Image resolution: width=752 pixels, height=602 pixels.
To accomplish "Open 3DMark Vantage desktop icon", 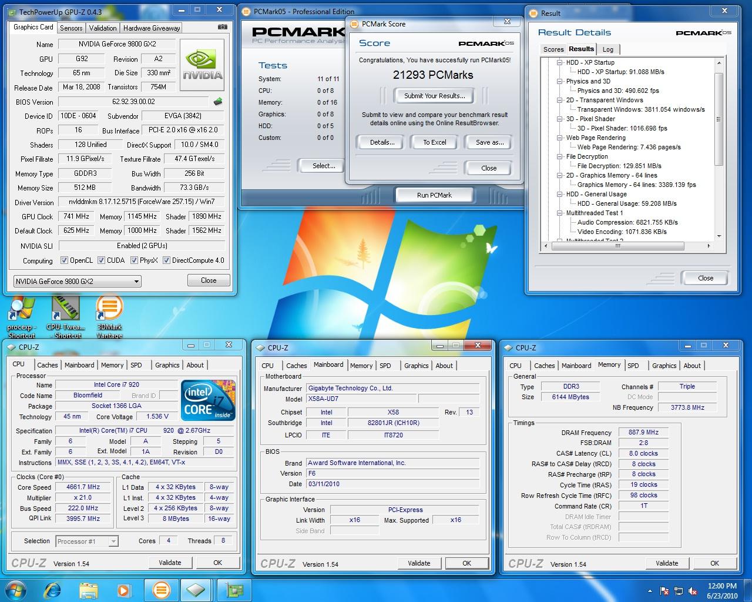I will tap(109, 317).
